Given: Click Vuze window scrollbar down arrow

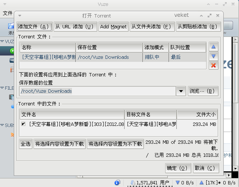Looking at the screenshot, I should pos(235,169).
